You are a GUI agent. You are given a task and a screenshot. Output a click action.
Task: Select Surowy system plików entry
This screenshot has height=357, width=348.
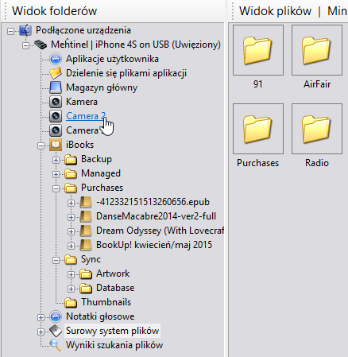pos(112,331)
